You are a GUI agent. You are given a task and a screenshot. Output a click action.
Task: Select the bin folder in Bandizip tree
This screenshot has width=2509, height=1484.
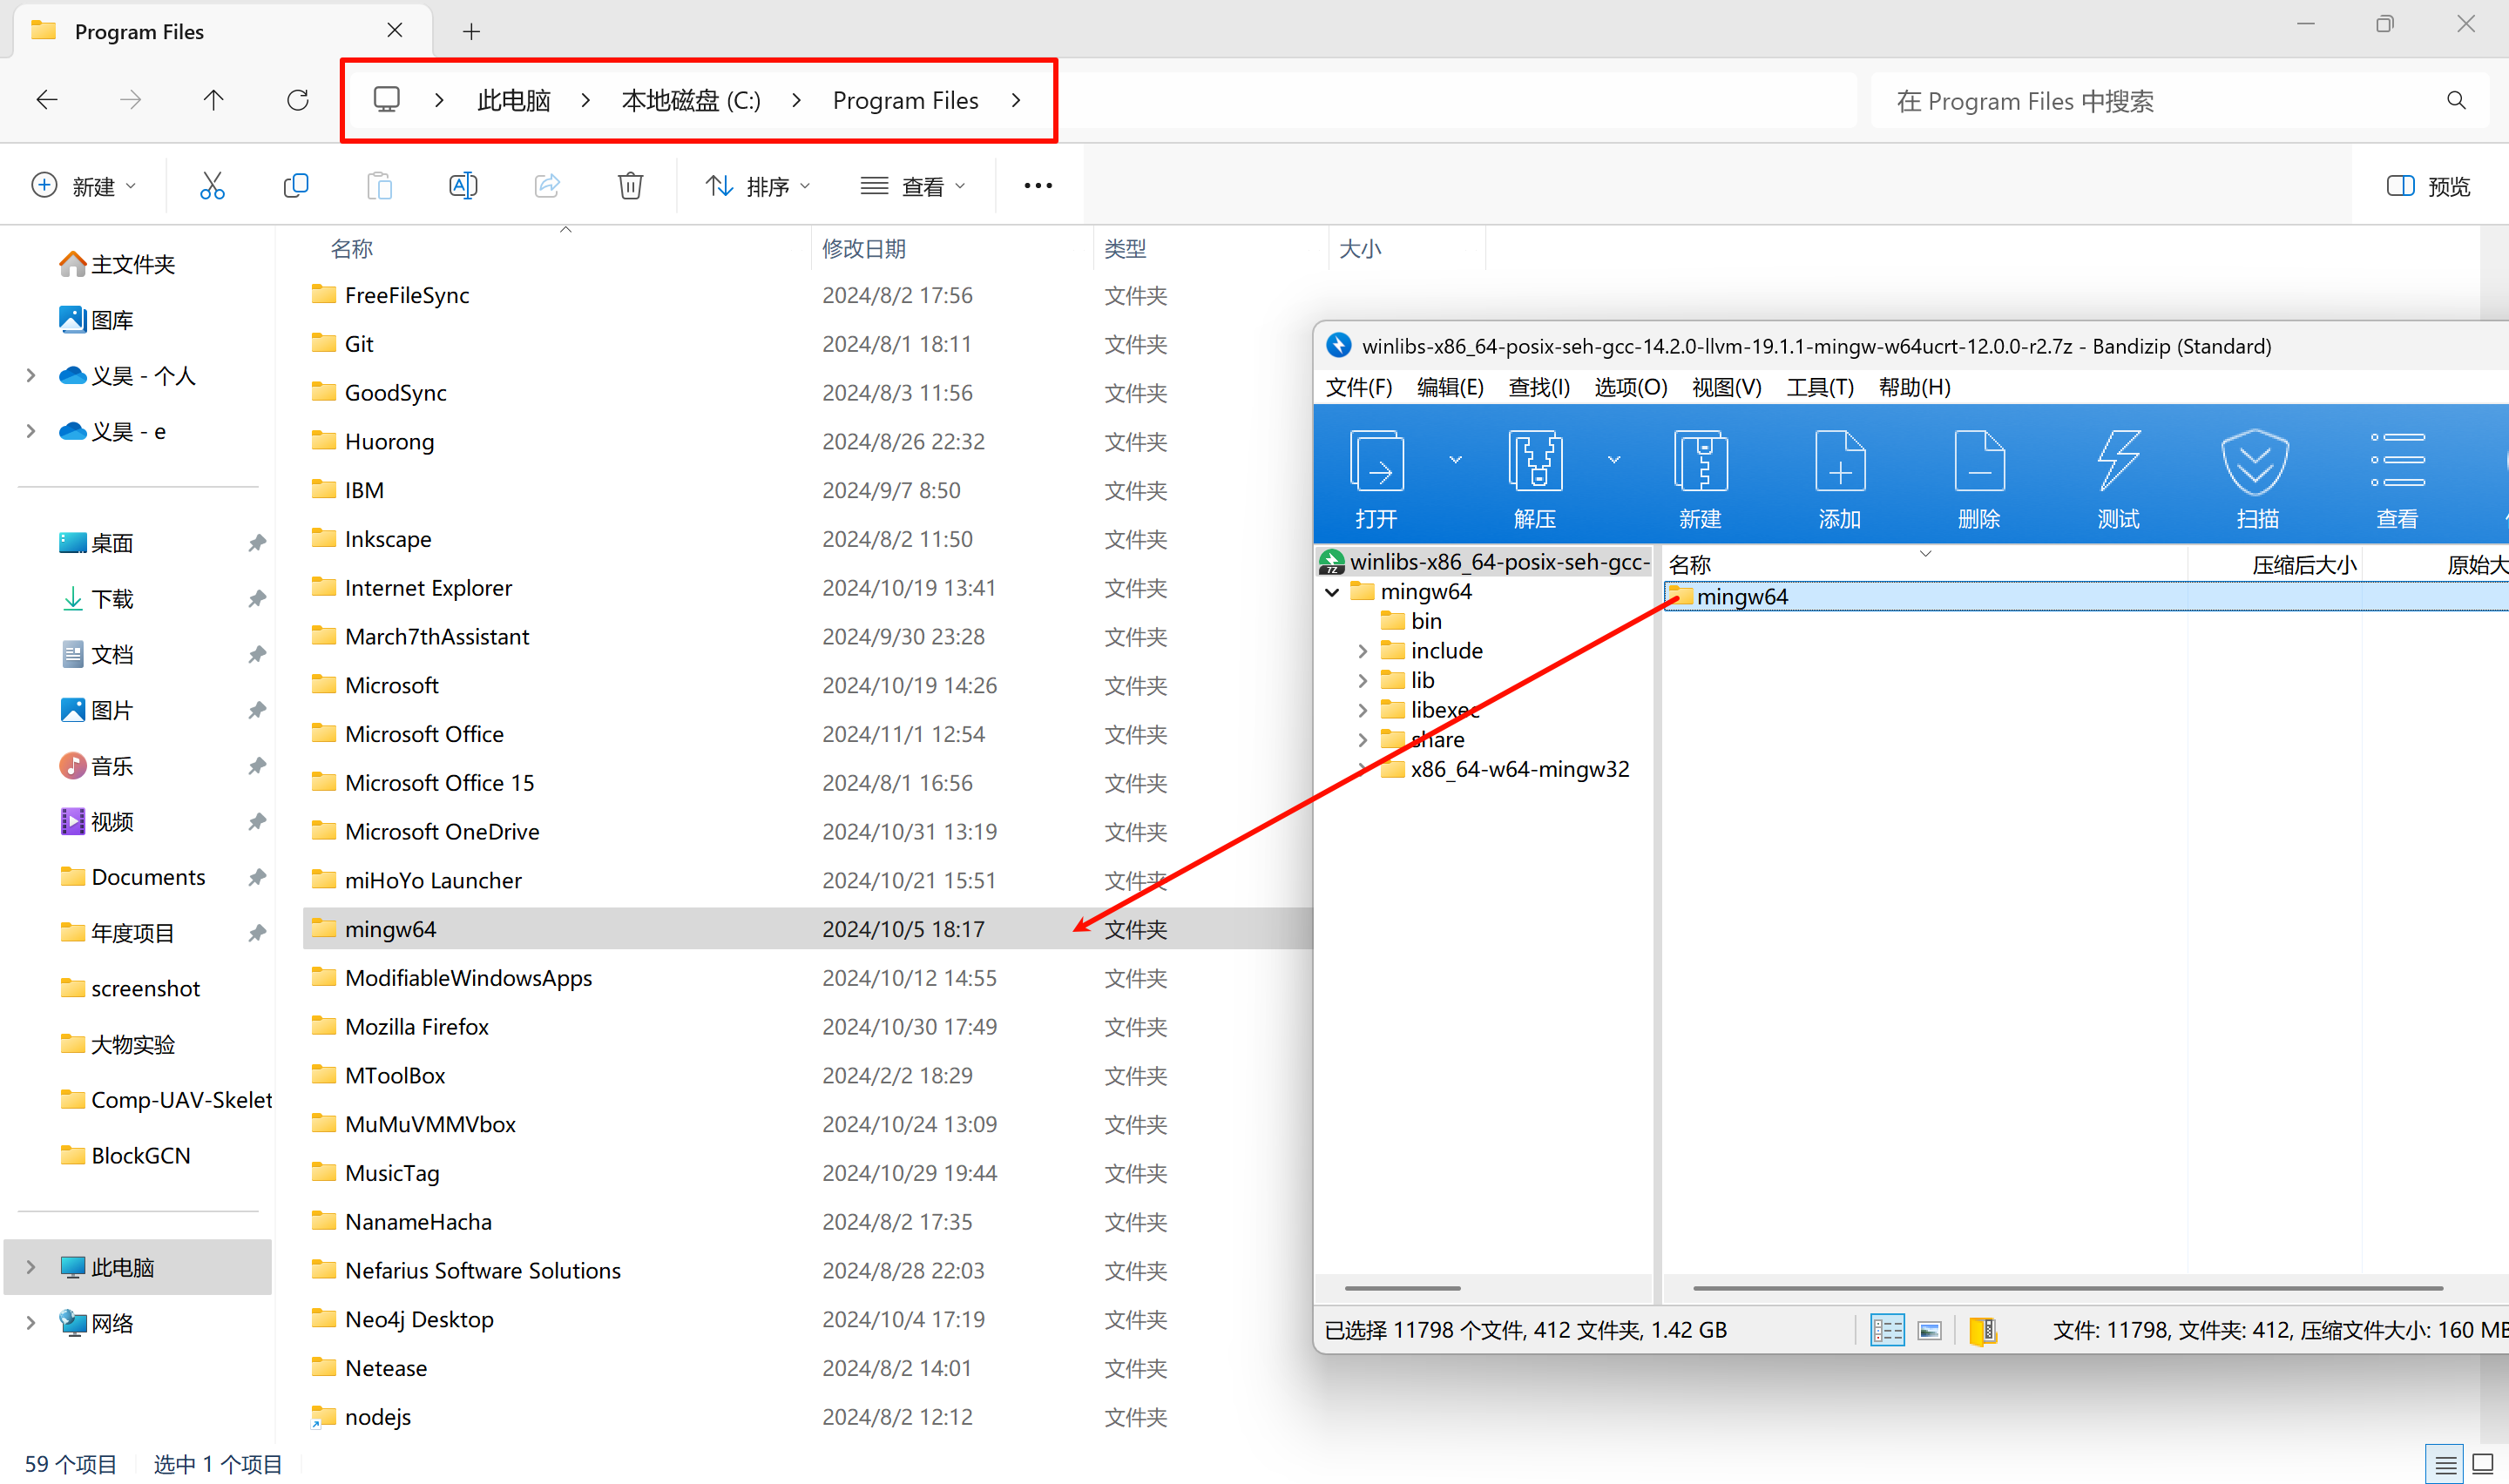[x=1412, y=621]
